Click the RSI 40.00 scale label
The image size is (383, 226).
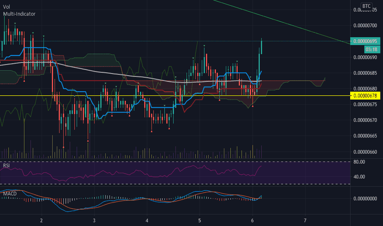(x=359, y=177)
